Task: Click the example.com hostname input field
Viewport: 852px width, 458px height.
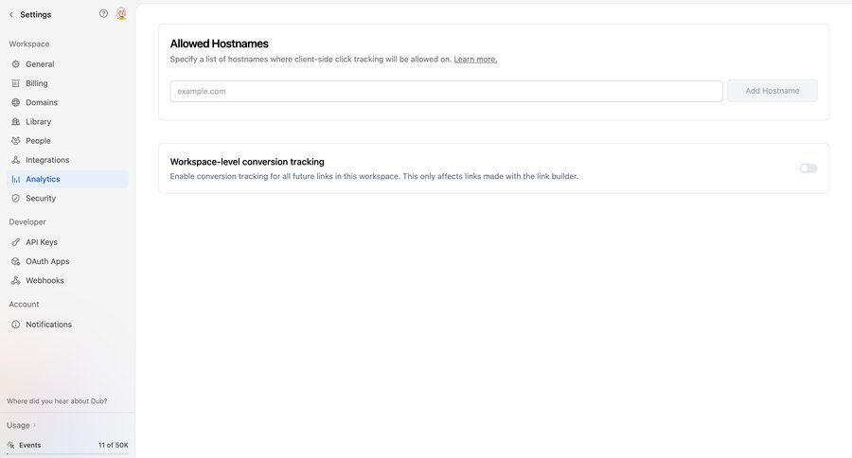Action: point(446,91)
